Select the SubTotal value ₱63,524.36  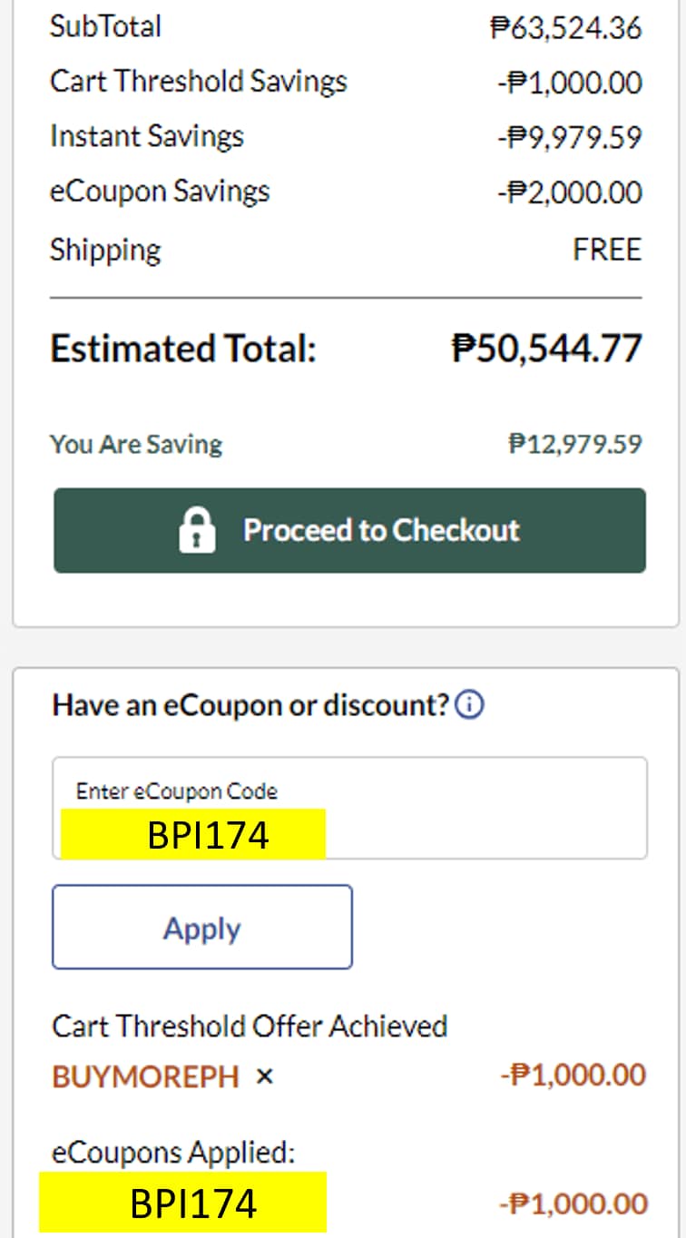tap(565, 27)
